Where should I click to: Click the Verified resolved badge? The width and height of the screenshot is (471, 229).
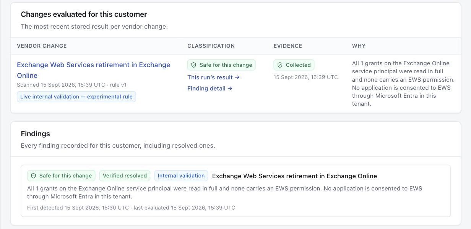(125, 176)
